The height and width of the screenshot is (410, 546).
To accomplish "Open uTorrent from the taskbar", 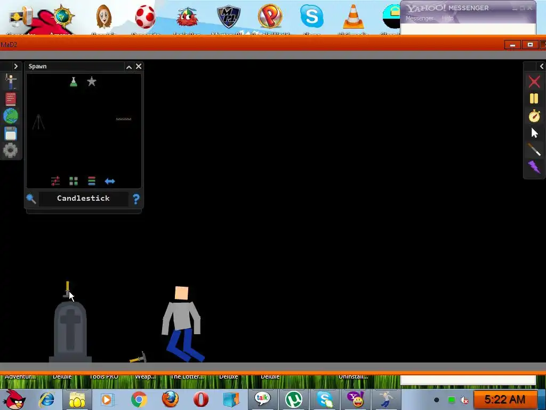I will [x=294, y=399].
